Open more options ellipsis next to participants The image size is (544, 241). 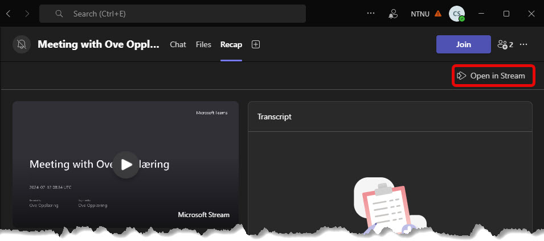click(523, 44)
